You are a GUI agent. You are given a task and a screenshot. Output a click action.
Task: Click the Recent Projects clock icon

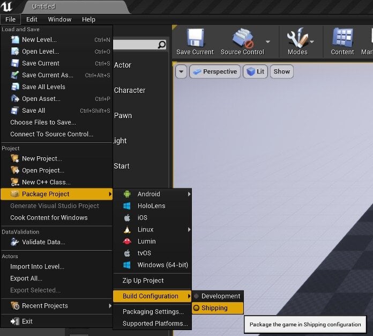pos(15,306)
